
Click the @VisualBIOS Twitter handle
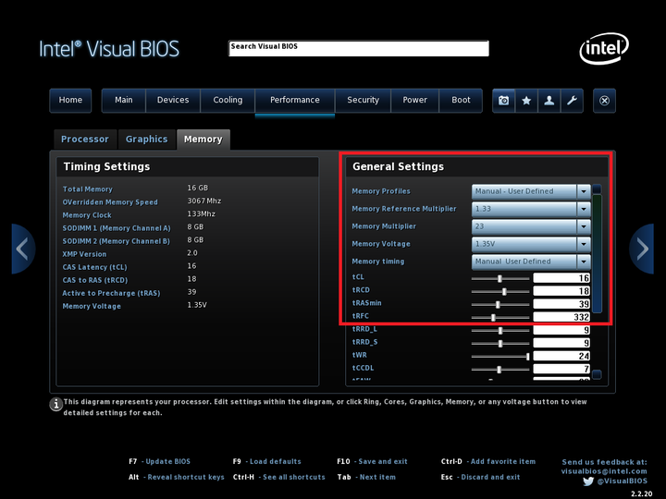tap(623, 481)
